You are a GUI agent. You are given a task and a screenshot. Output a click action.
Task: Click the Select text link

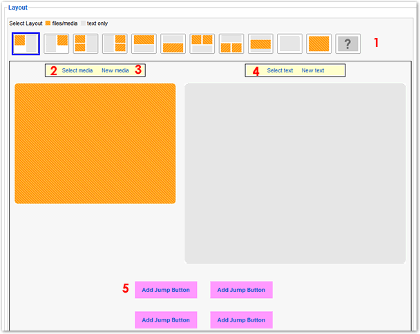[280, 70]
